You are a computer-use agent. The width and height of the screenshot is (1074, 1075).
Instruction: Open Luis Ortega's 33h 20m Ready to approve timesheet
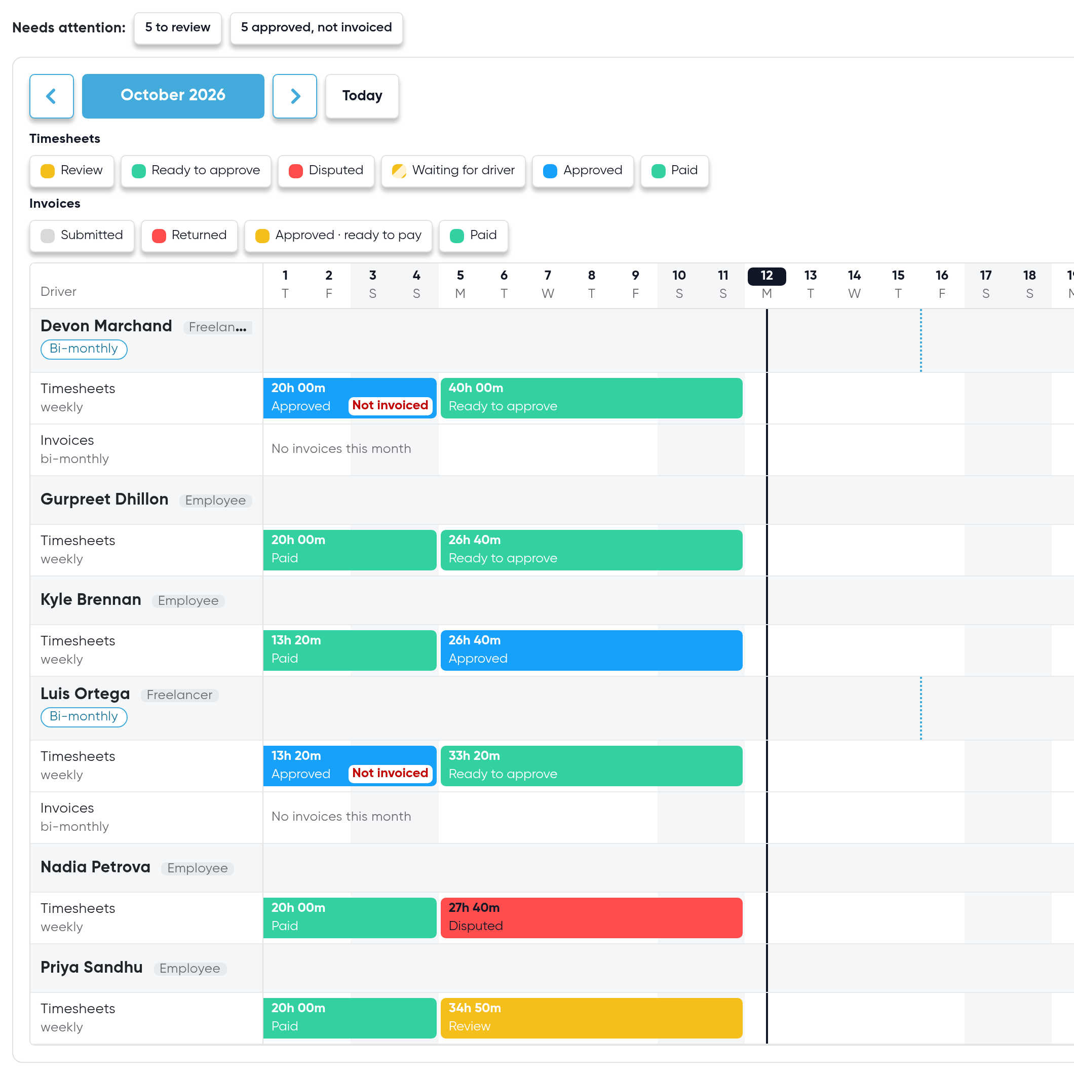click(591, 765)
